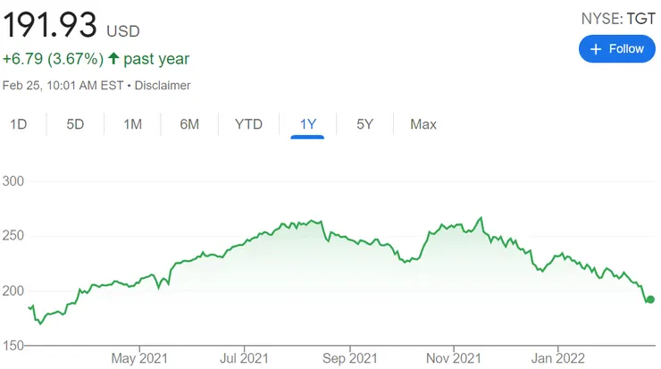
Task: Click the Nov 2021 axis label
Action: point(454,359)
